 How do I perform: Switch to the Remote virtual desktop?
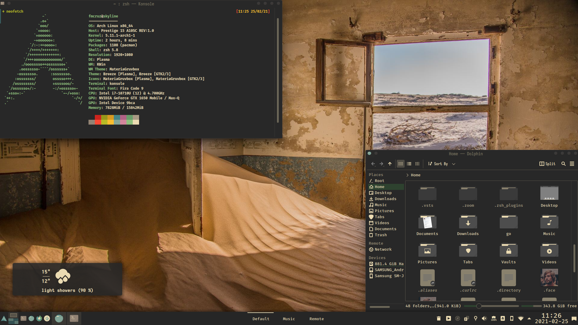coord(316,319)
